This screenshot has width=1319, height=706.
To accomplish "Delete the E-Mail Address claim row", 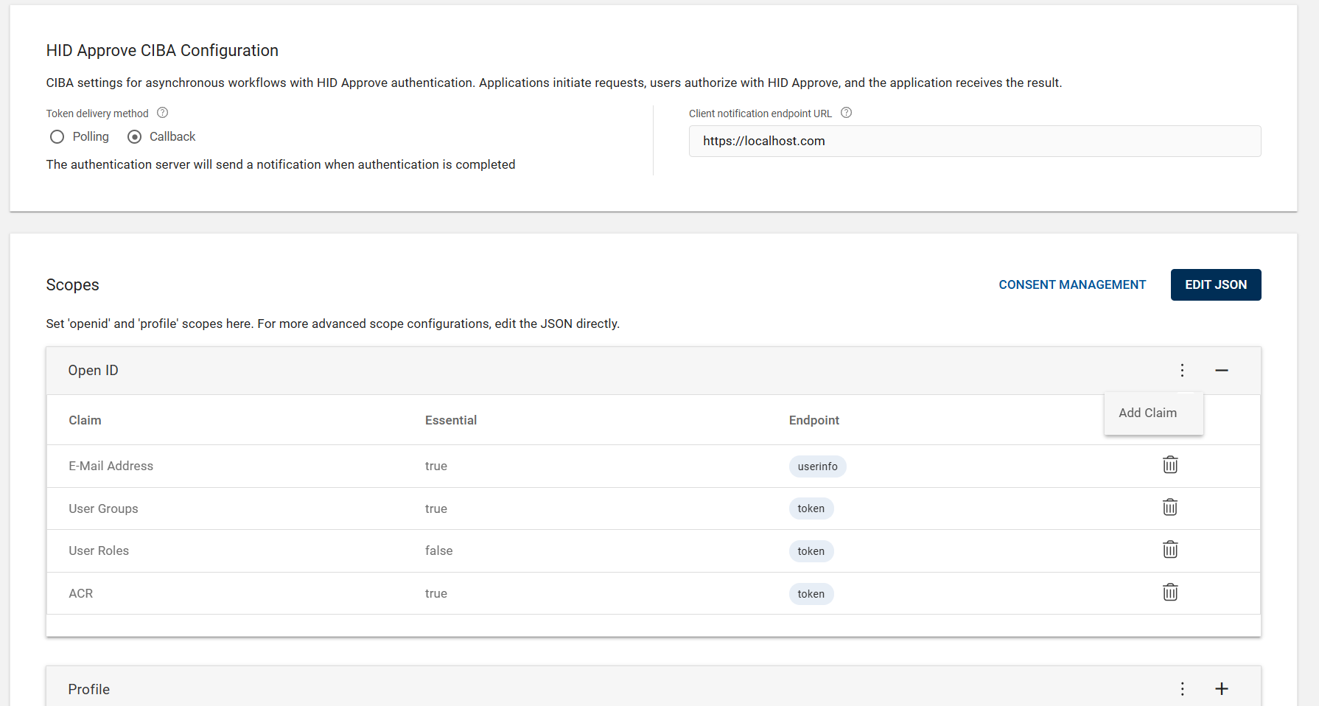I will pyautogui.click(x=1170, y=465).
